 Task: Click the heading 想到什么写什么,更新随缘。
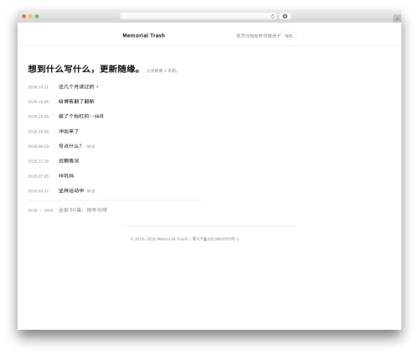coord(84,69)
